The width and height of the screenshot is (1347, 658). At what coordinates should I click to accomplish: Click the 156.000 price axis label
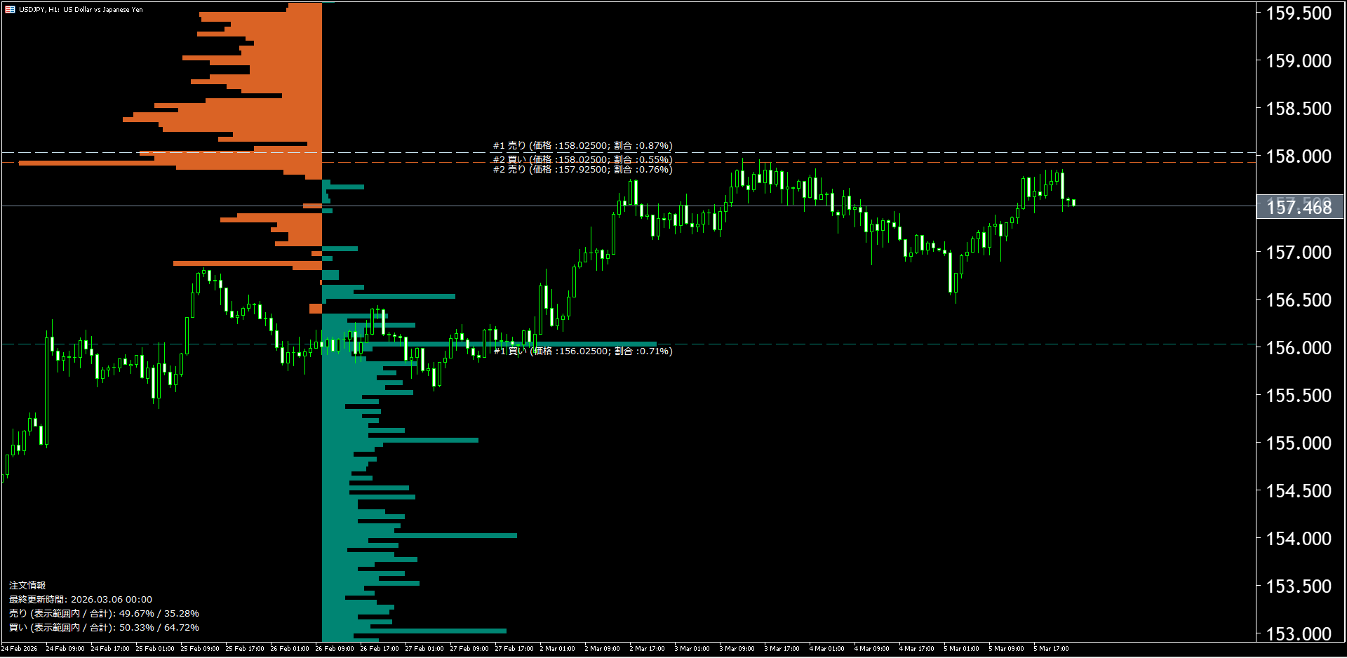point(1299,348)
